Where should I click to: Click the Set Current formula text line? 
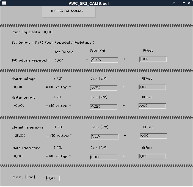pyautogui.click(x=53, y=43)
